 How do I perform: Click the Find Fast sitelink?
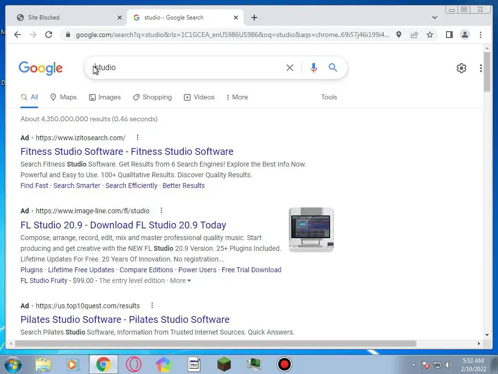(x=35, y=186)
